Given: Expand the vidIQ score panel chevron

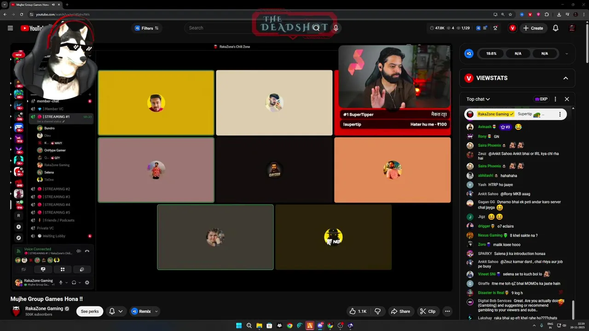Looking at the screenshot, I should pos(566,54).
